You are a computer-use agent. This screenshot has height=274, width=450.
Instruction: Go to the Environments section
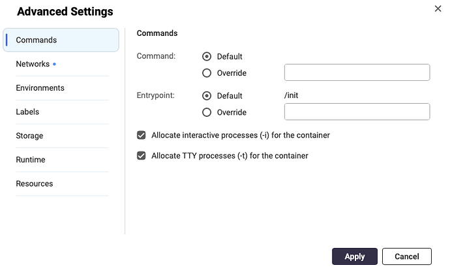[x=40, y=88]
